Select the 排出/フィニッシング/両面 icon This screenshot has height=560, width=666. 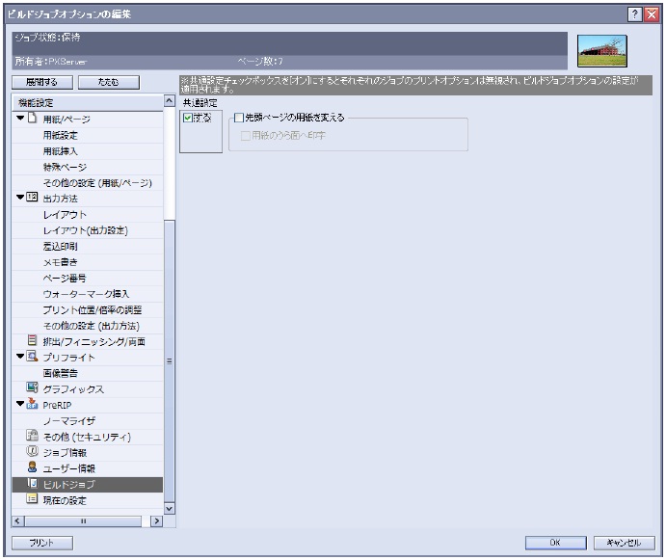[x=32, y=340]
